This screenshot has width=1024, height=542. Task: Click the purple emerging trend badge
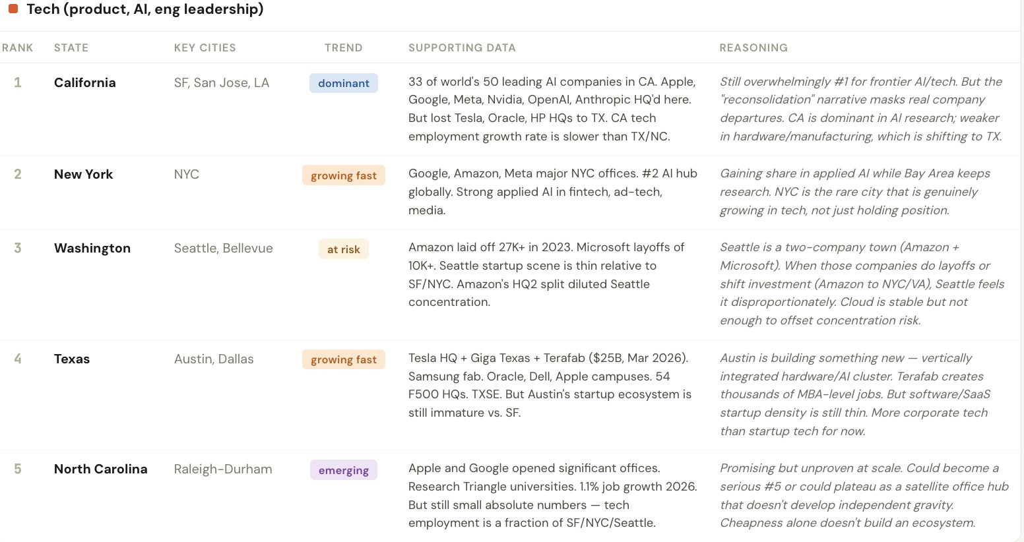[344, 470]
